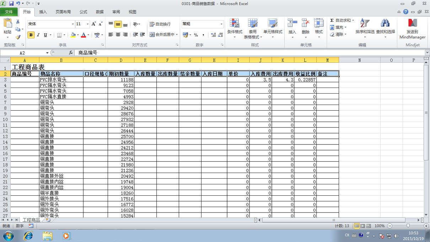The height and width of the screenshot is (242, 430).
Task: Open Internet Explorer from taskbar
Action: click(x=28, y=236)
